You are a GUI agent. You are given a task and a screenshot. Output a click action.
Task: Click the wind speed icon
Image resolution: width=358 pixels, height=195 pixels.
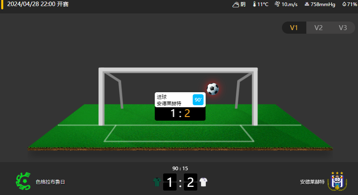[277, 4]
